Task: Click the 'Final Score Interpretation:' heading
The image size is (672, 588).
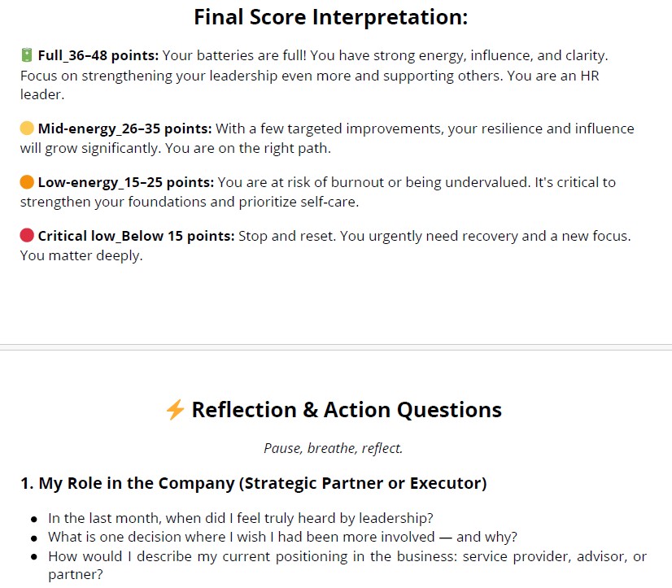Action: (x=330, y=17)
